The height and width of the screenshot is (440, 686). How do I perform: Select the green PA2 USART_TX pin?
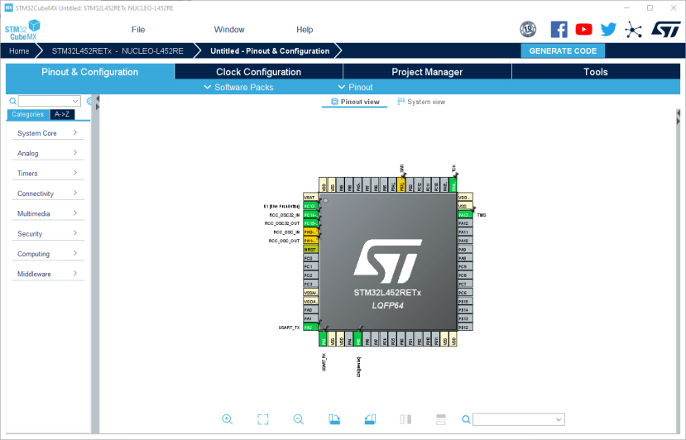click(310, 328)
